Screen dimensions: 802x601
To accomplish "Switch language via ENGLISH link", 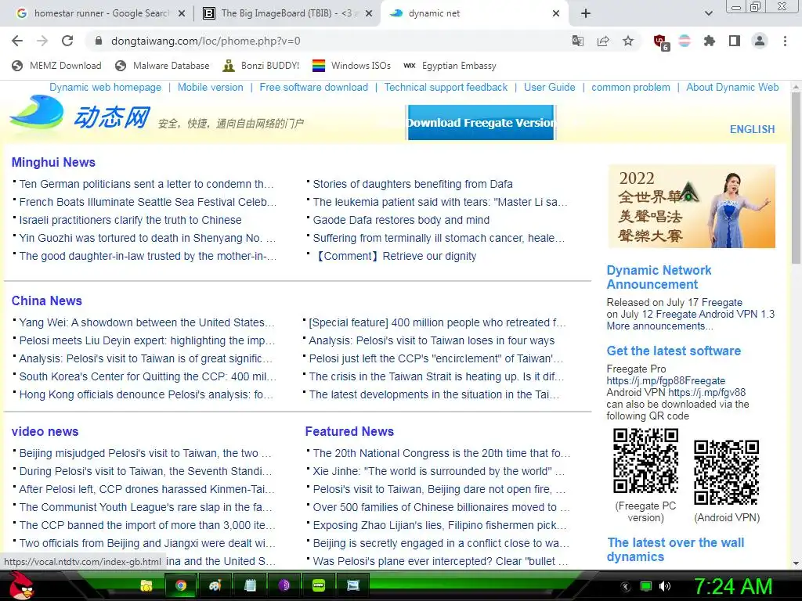I will pyautogui.click(x=752, y=129).
